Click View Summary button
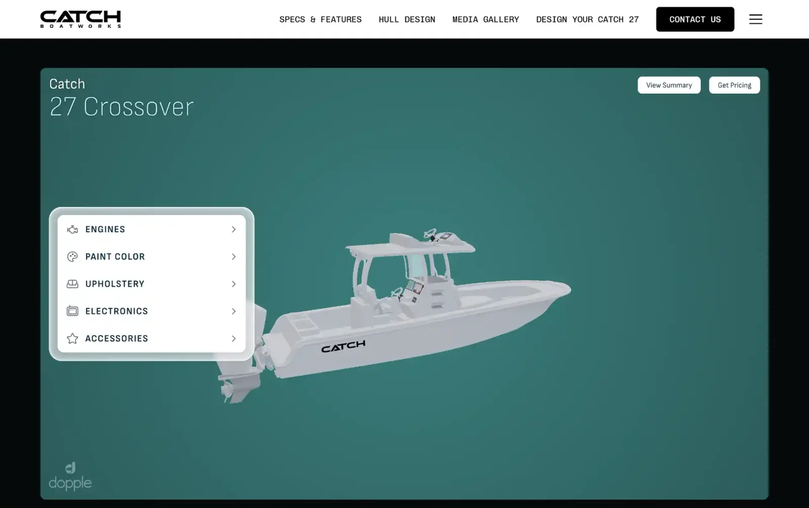This screenshot has width=809, height=508. 669,85
